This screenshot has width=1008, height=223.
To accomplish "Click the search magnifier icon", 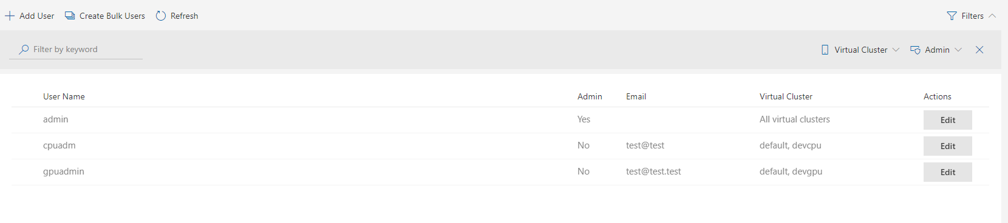I will 24,49.
